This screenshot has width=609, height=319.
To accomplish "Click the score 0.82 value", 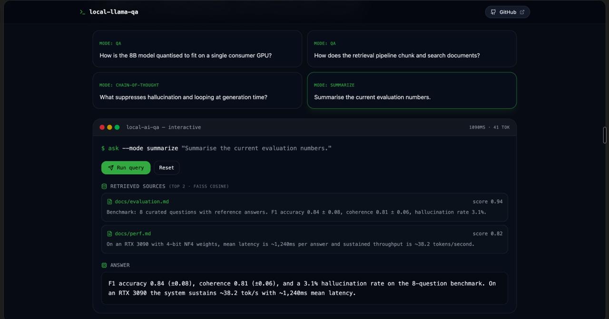I will click(488, 234).
